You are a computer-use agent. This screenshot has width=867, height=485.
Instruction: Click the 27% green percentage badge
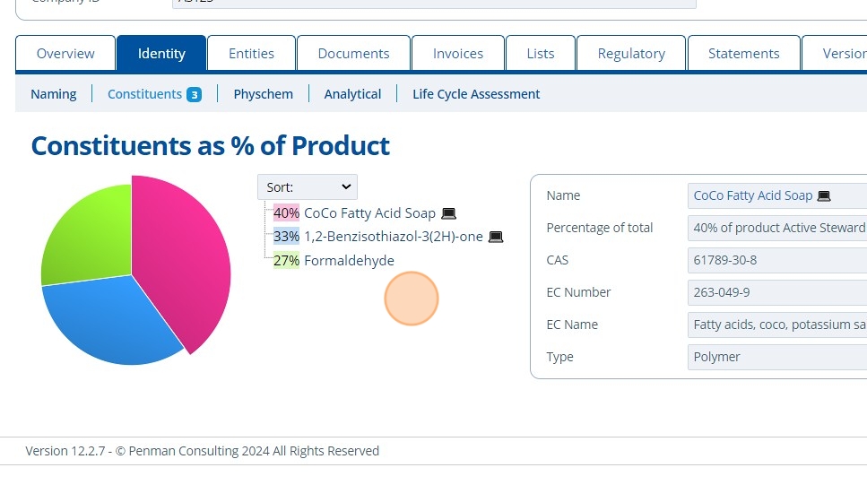286,261
